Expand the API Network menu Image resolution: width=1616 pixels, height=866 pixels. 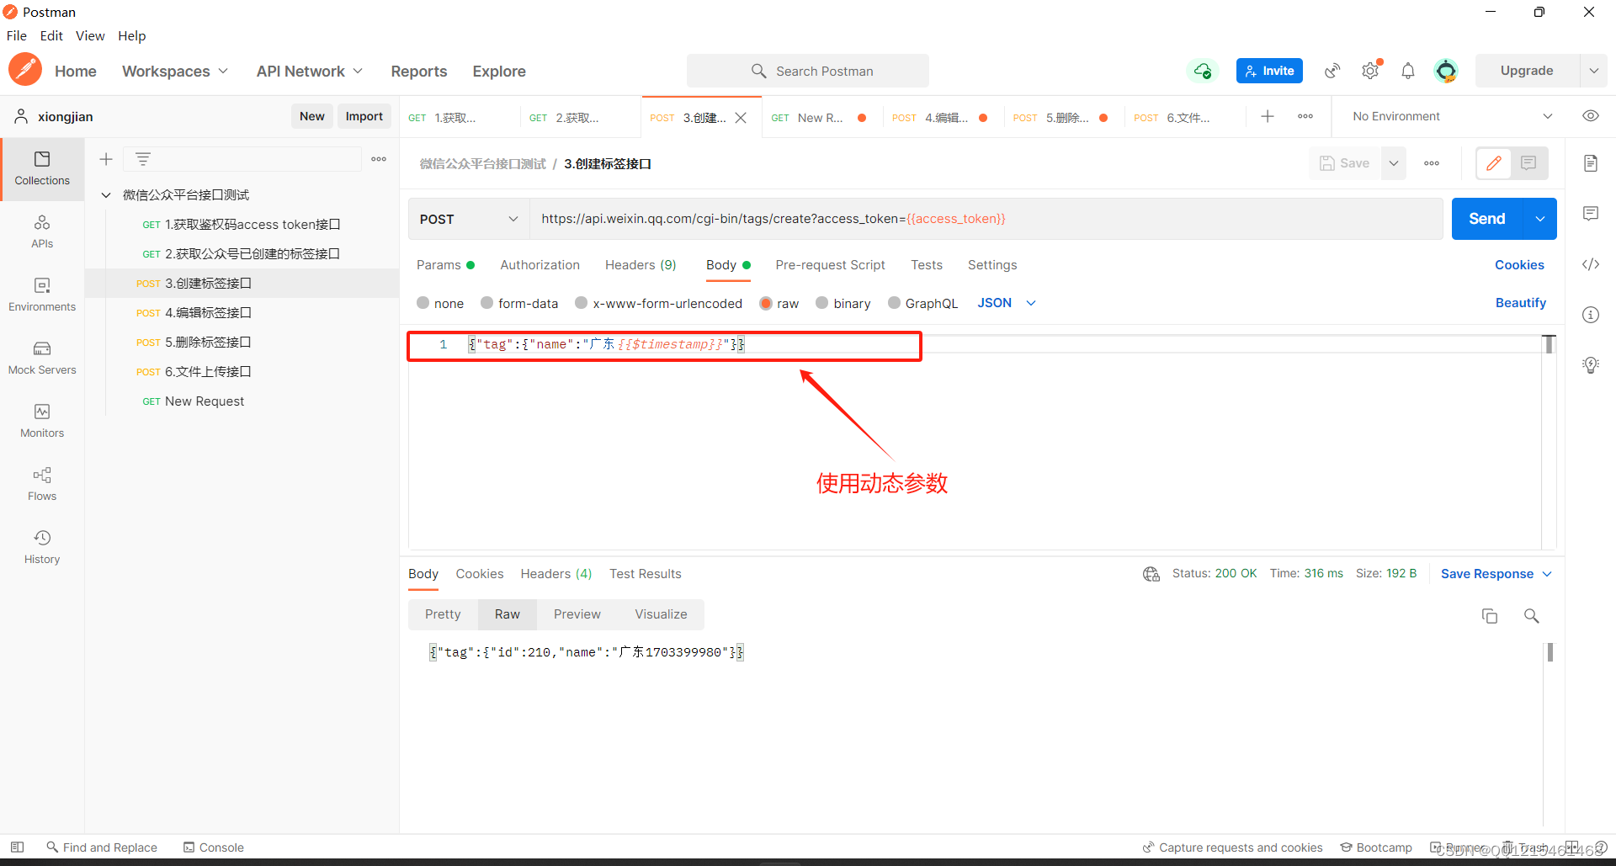(x=310, y=72)
